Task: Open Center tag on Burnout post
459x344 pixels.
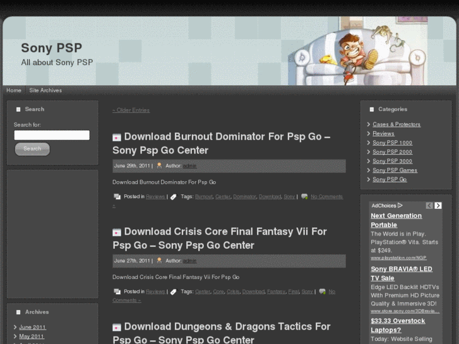Action: pos(223,197)
